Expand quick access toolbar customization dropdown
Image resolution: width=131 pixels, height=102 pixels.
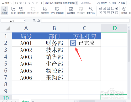point(41,3)
